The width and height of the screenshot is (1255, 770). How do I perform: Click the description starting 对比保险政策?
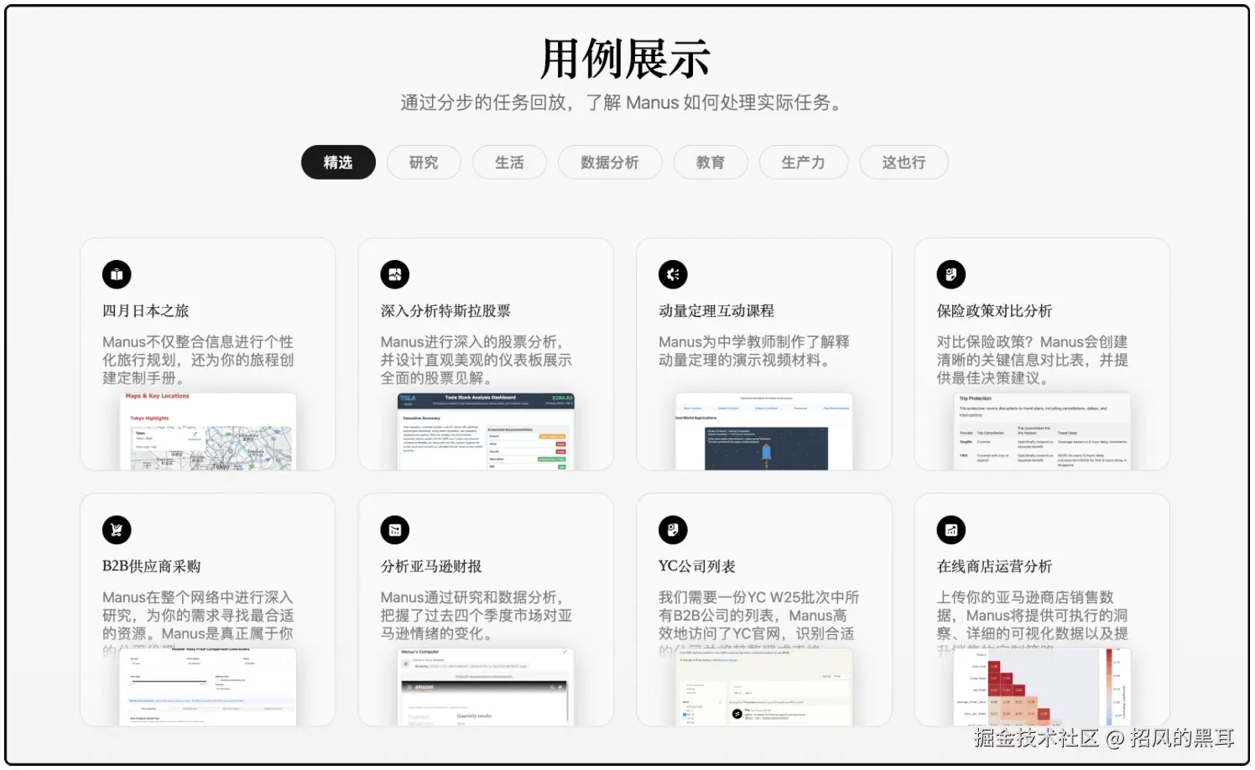pyautogui.click(x=1032, y=360)
